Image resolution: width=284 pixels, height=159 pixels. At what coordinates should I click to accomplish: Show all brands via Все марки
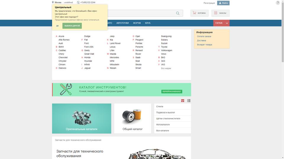[166, 68]
